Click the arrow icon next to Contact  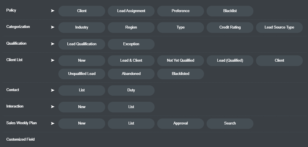click(x=53, y=90)
